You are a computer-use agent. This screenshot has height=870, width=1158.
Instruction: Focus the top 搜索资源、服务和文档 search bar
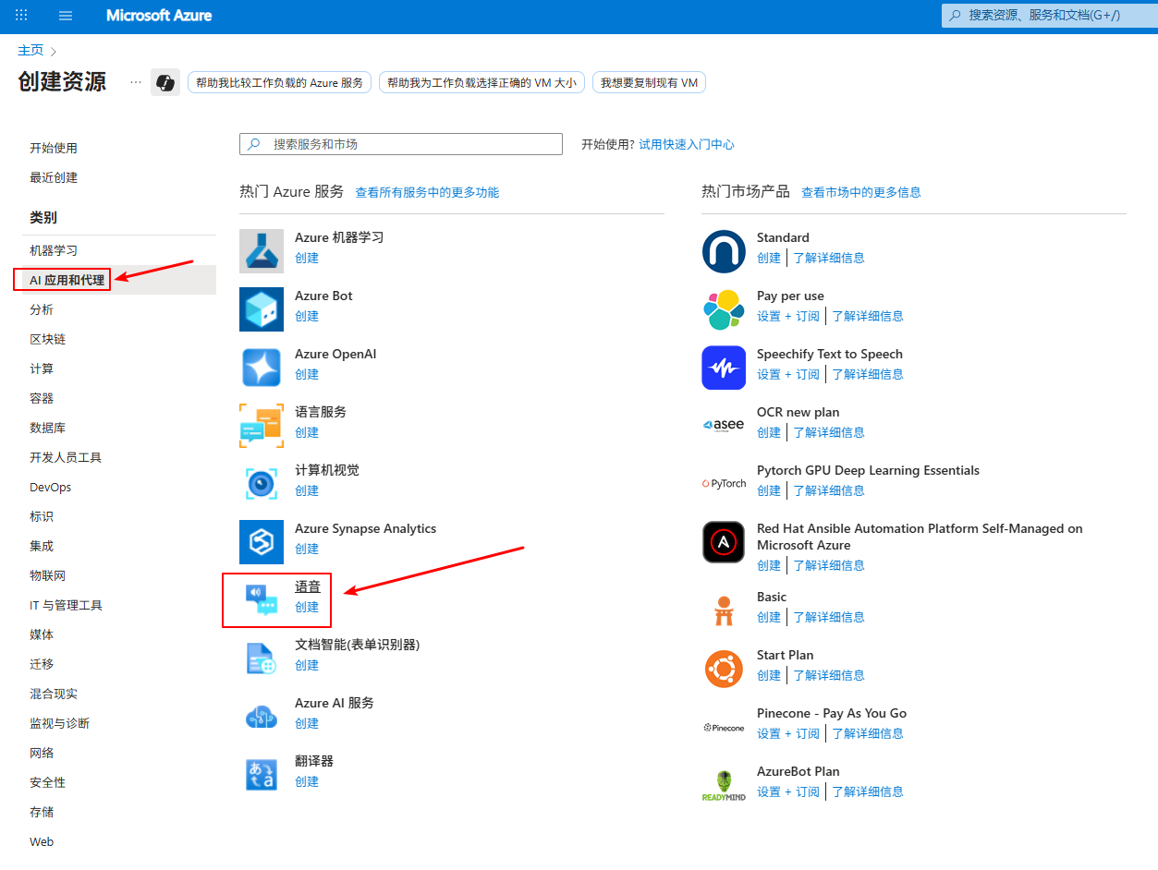pos(1049,16)
